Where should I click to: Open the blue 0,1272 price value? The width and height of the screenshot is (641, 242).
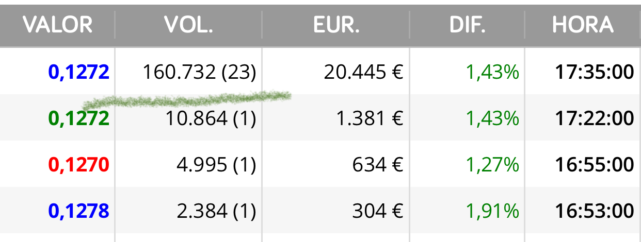pyautogui.click(x=79, y=72)
